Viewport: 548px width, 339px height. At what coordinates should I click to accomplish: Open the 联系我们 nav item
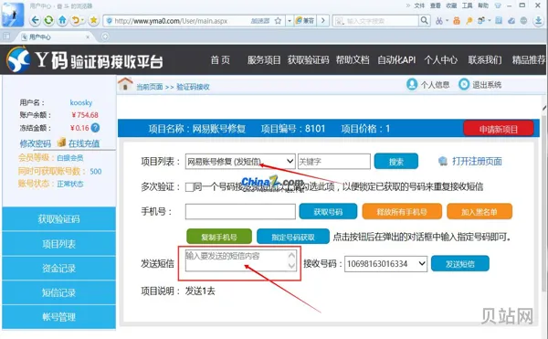(485, 59)
